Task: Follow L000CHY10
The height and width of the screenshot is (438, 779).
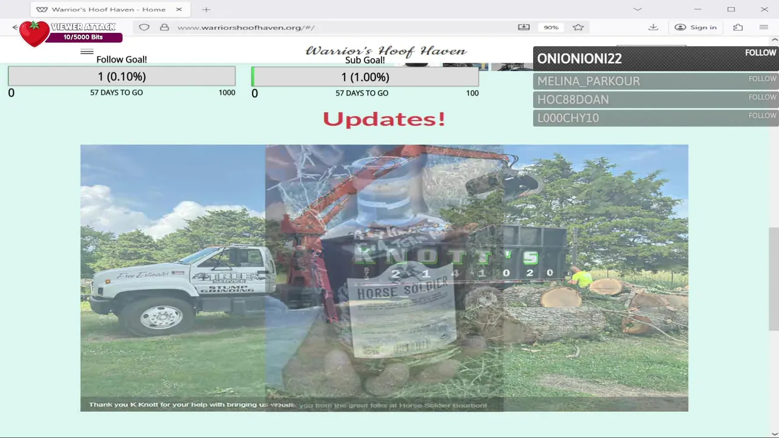Action: (x=763, y=115)
